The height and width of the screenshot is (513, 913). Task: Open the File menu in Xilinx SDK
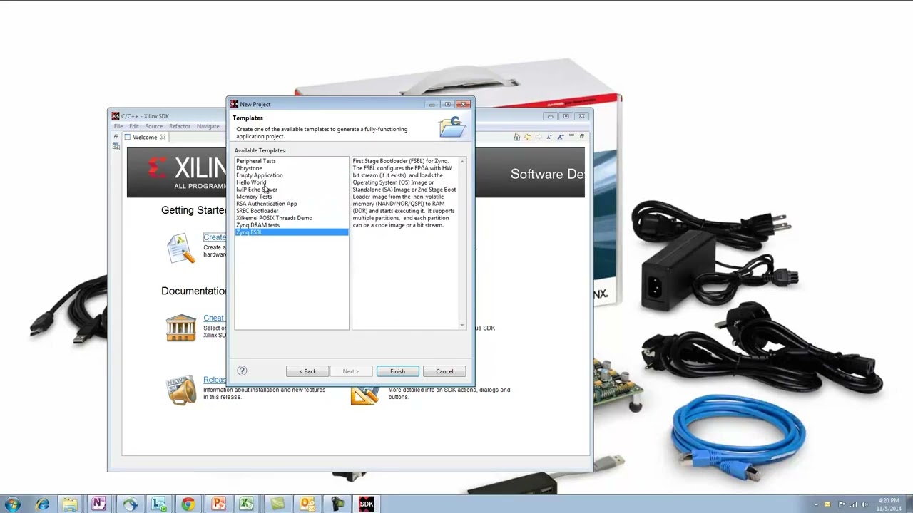(x=118, y=126)
